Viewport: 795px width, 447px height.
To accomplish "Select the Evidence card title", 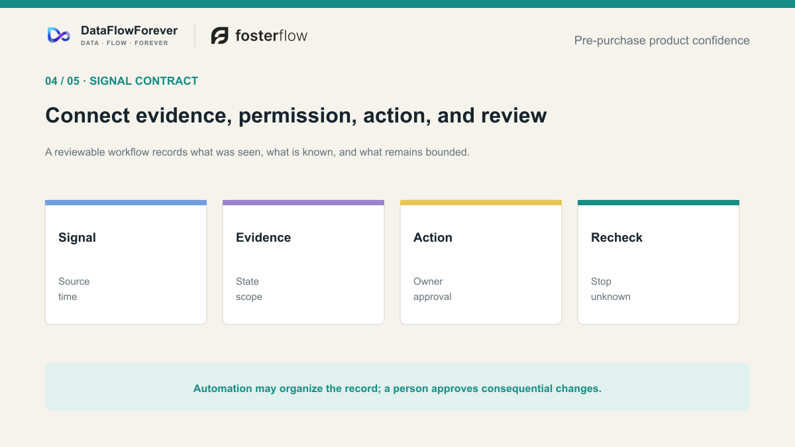I will click(263, 238).
